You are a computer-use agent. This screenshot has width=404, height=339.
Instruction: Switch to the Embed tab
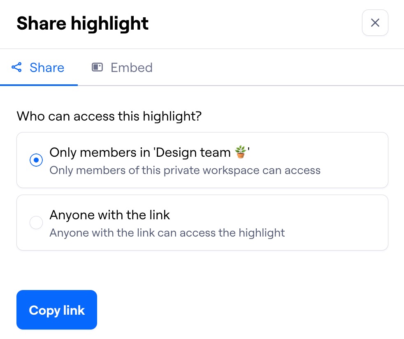122,67
